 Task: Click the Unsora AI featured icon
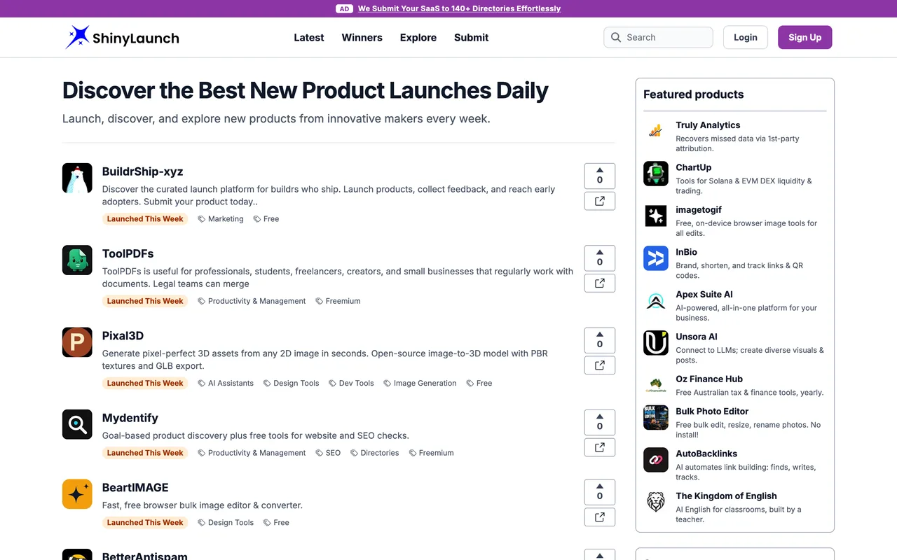tap(656, 343)
